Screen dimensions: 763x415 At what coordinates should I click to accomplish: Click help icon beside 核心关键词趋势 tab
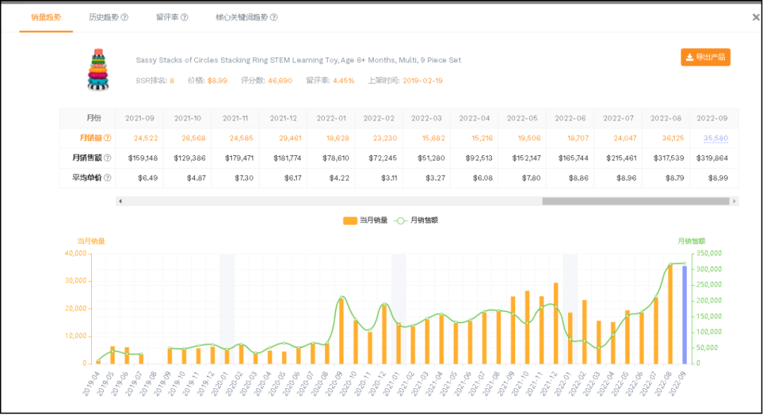pos(274,17)
